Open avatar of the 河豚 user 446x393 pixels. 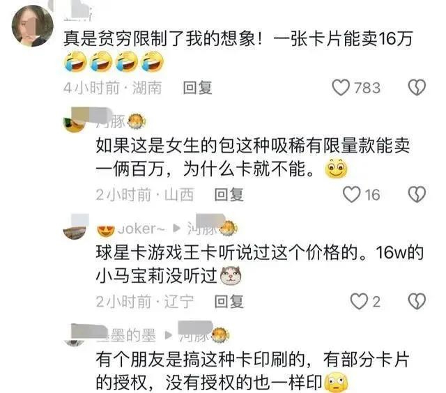tap(75, 122)
